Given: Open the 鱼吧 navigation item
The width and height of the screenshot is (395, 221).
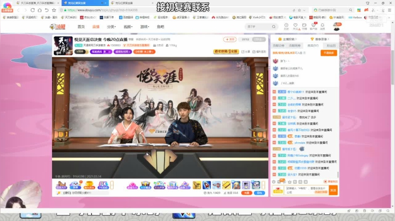Looking at the screenshot, I should click(160, 27).
